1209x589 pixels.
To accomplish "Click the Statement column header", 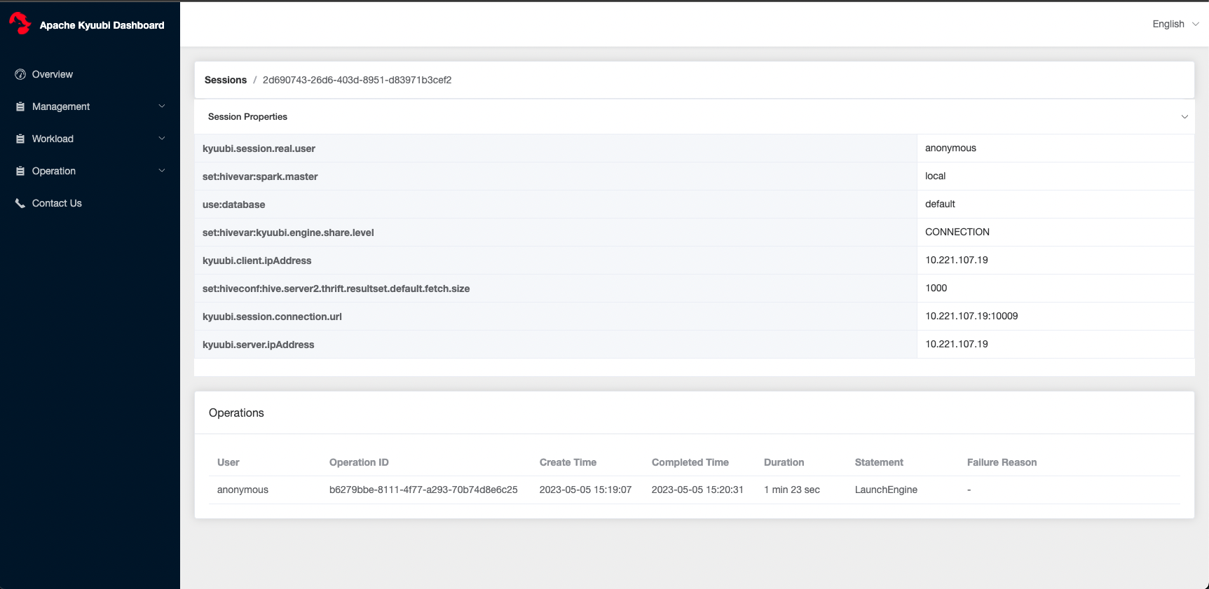I will [879, 462].
